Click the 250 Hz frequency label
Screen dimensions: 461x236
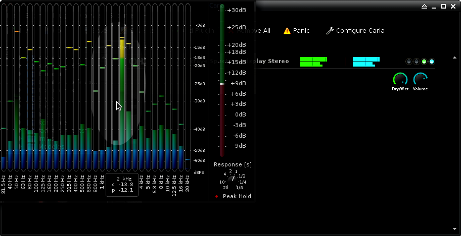tap(63, 184)
